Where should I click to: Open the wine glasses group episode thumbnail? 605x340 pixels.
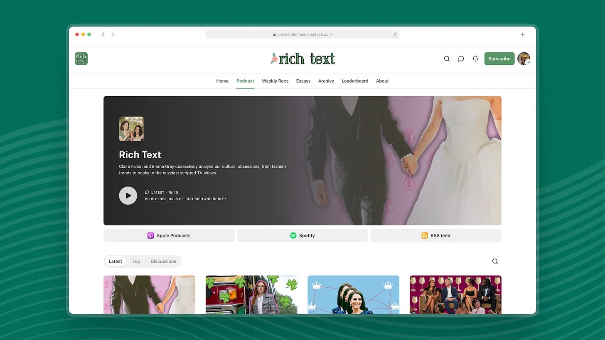point(455,295)
